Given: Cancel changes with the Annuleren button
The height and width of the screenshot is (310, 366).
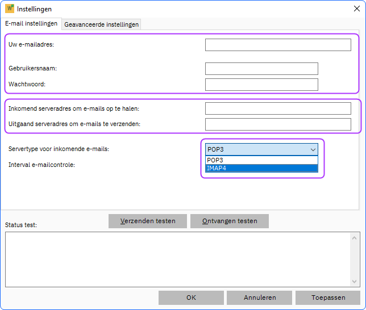Looking at the screenshot, I should click(260, 298).
